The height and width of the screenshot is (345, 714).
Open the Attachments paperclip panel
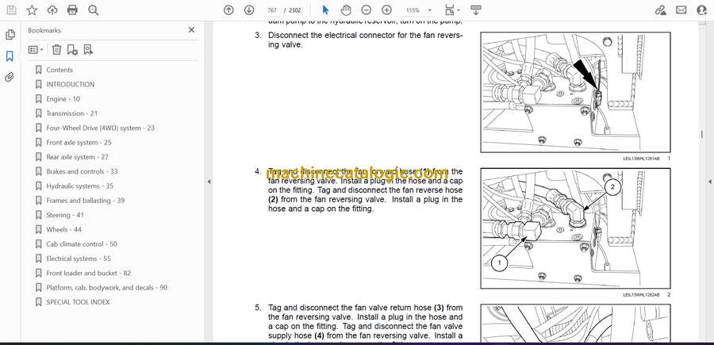[x=10, y=78]
